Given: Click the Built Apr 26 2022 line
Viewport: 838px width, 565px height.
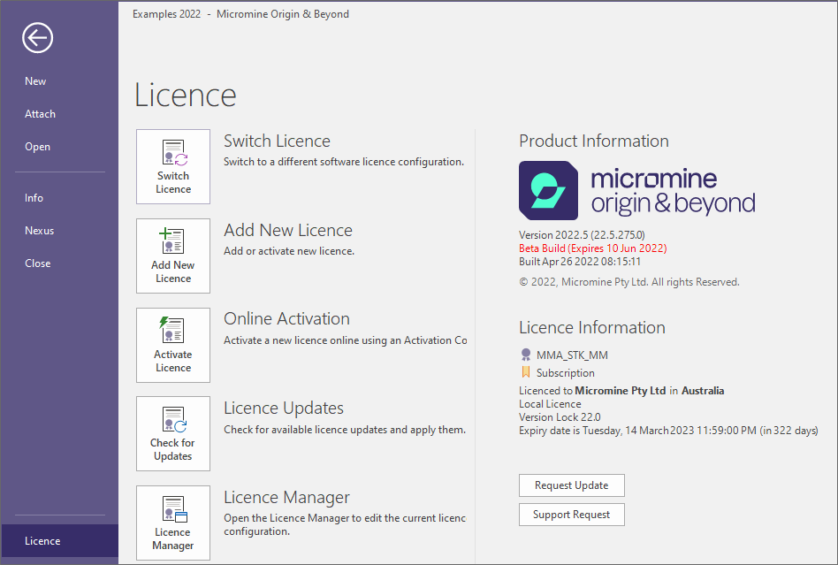Looking at the screenshot, I should click(x=580, y=262).
